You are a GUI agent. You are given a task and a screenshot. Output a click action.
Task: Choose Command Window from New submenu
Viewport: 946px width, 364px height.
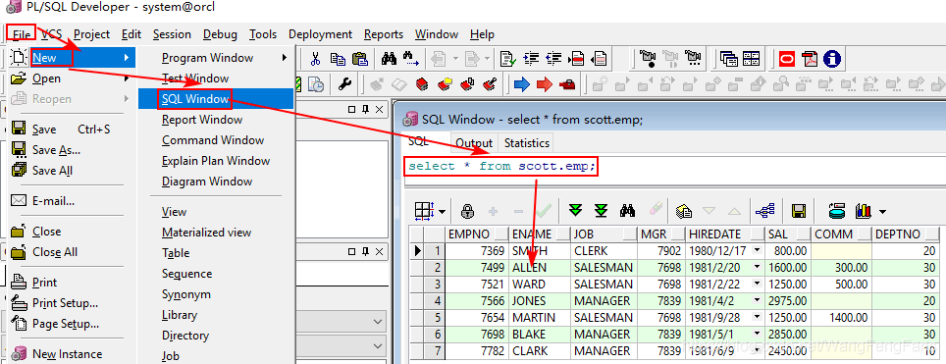coord(216,140)
